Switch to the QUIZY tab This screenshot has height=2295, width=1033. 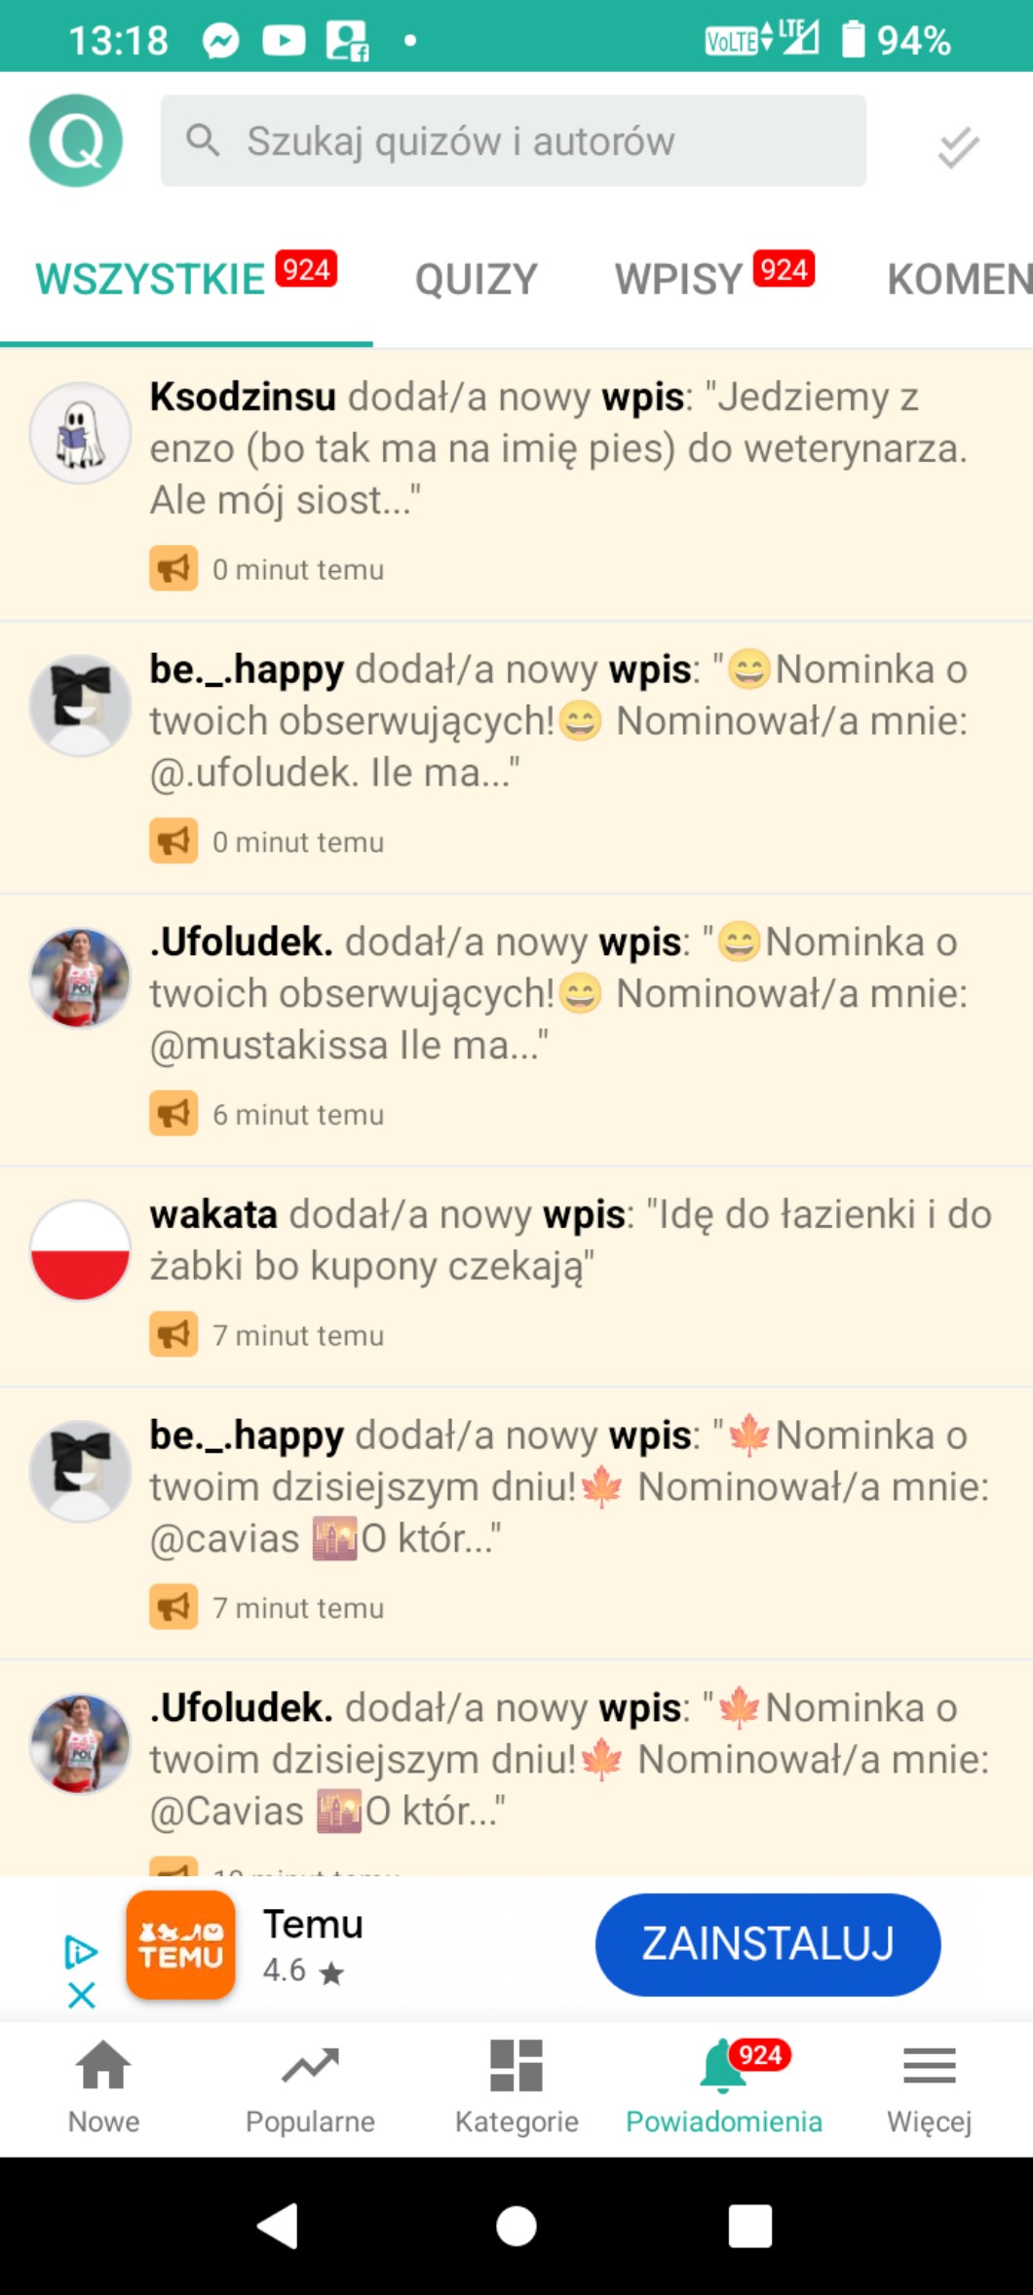477,280
